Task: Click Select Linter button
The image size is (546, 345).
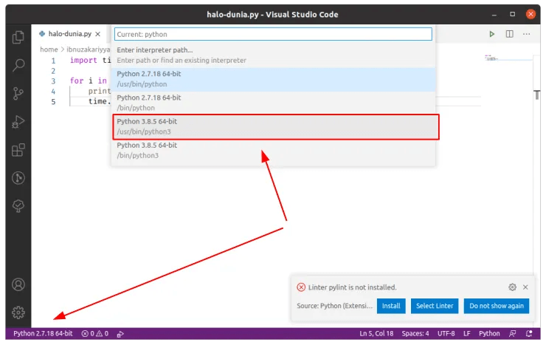Action: [x=435, y=306]
